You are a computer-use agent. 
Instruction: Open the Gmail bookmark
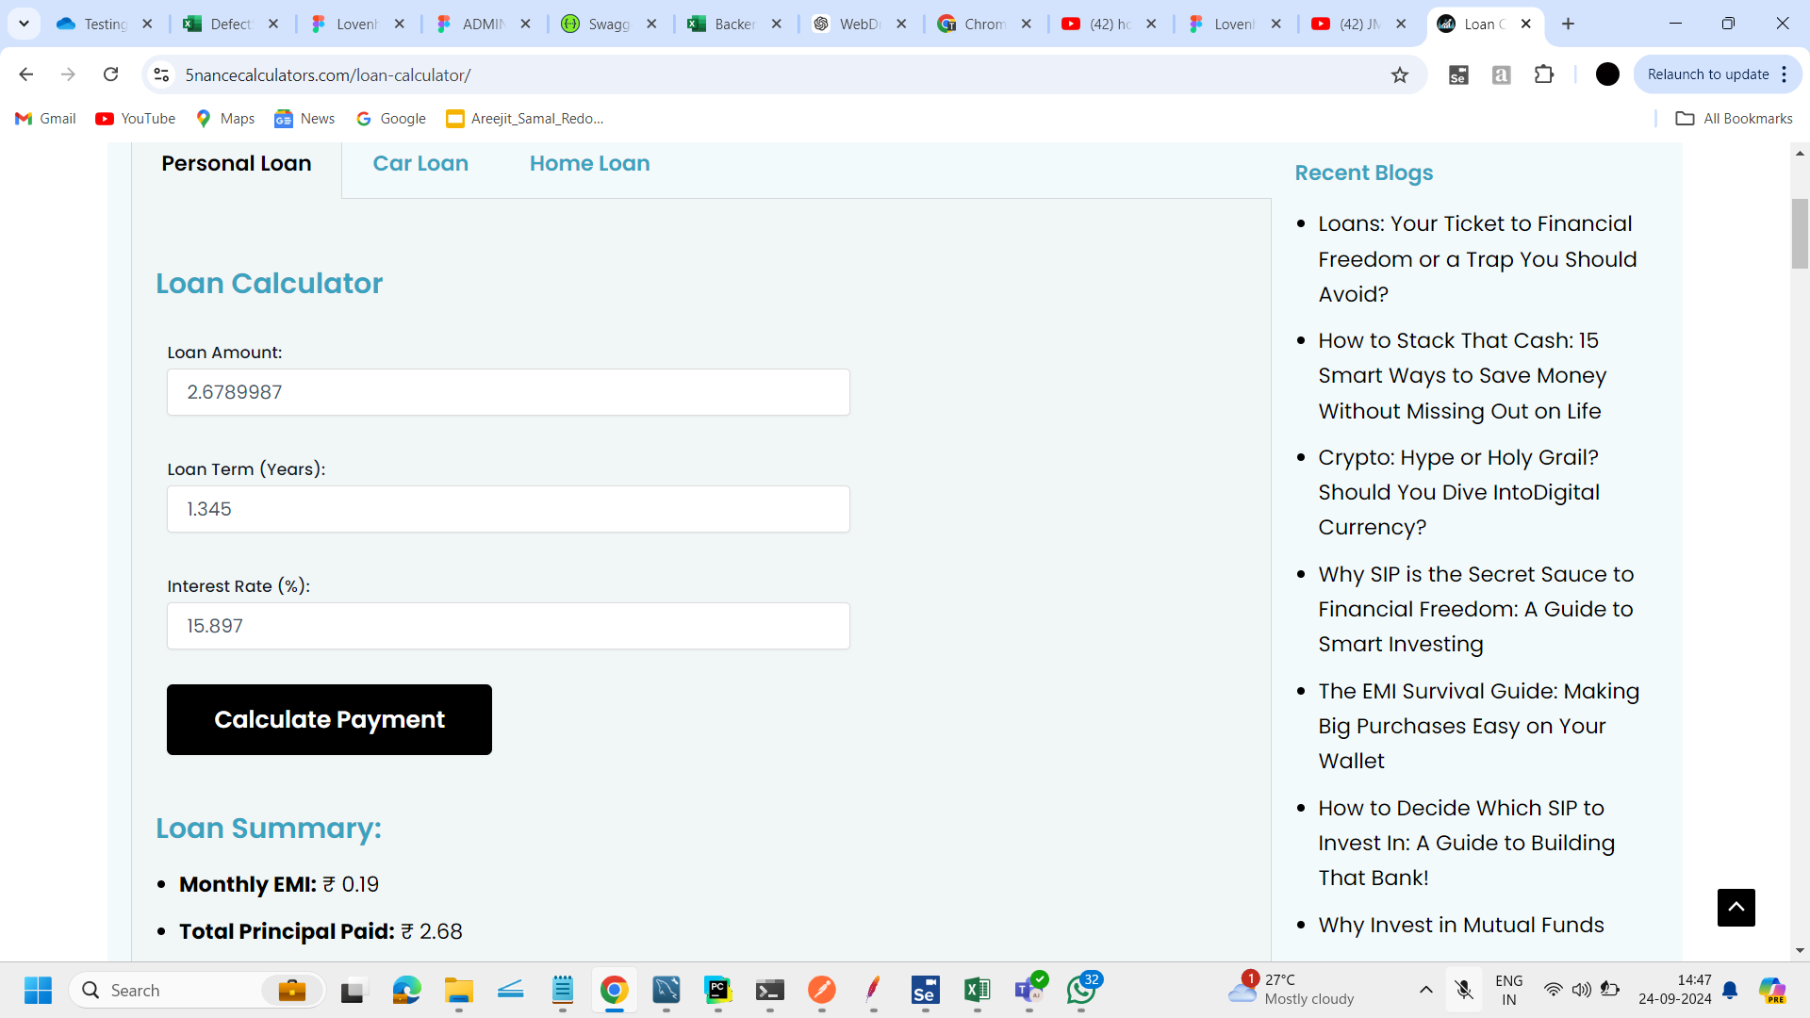click(x=45, y=118)
